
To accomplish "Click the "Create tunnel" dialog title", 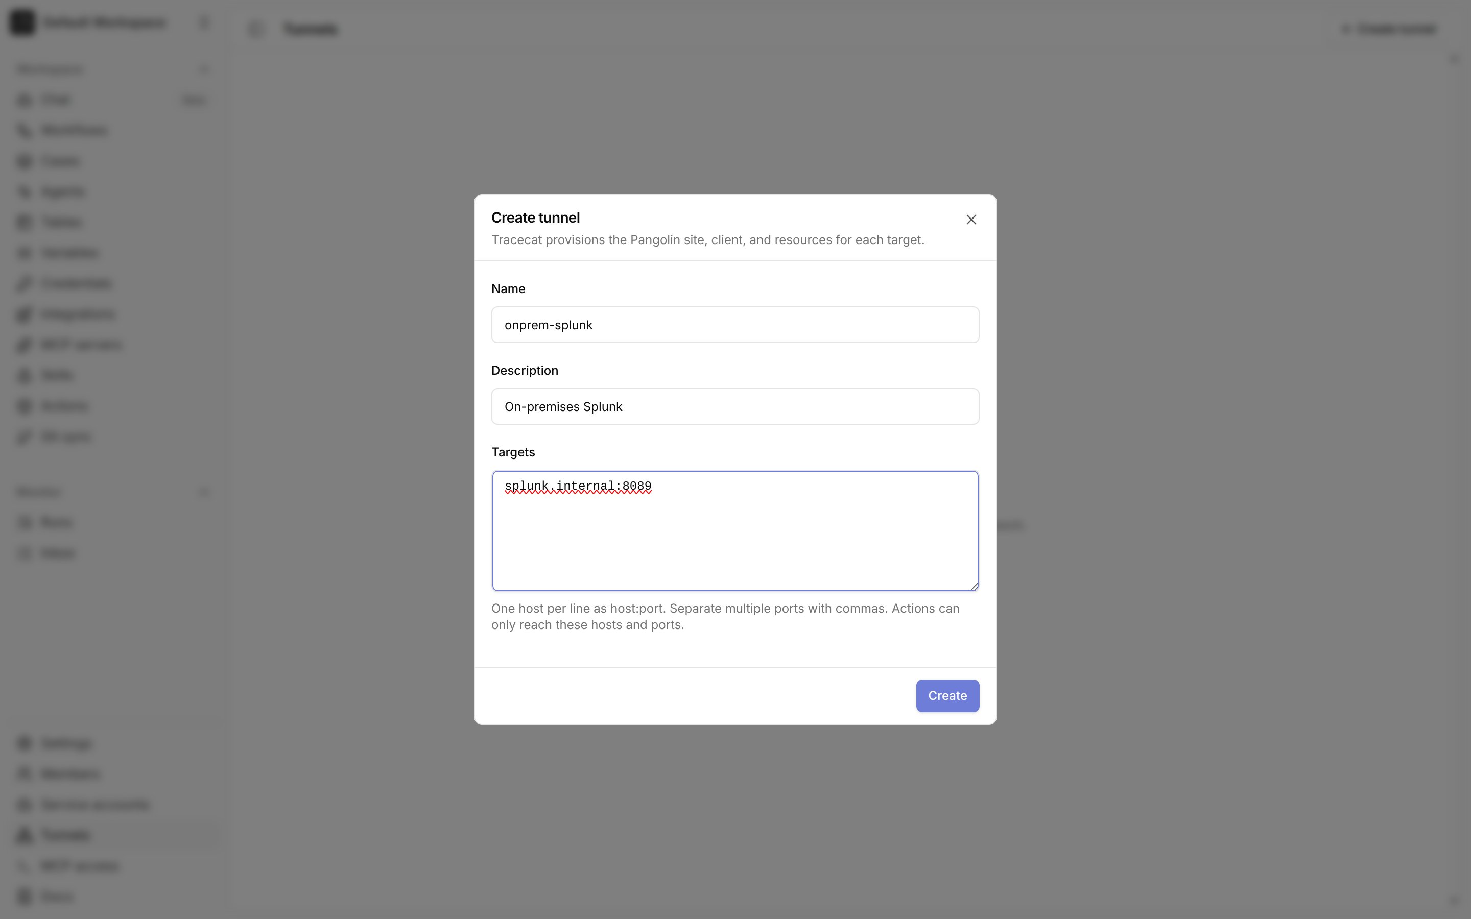I will tap(535, 217).
